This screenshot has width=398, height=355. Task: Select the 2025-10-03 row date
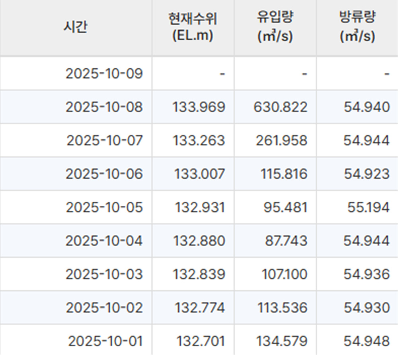tap(105, 274)
